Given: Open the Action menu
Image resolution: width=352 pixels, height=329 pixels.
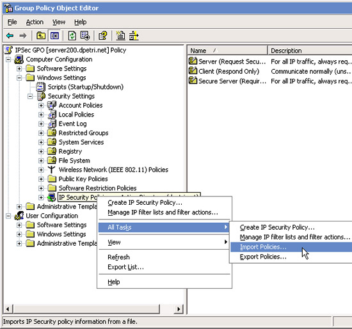Looking at the screenshot, I should coord(35,22).
